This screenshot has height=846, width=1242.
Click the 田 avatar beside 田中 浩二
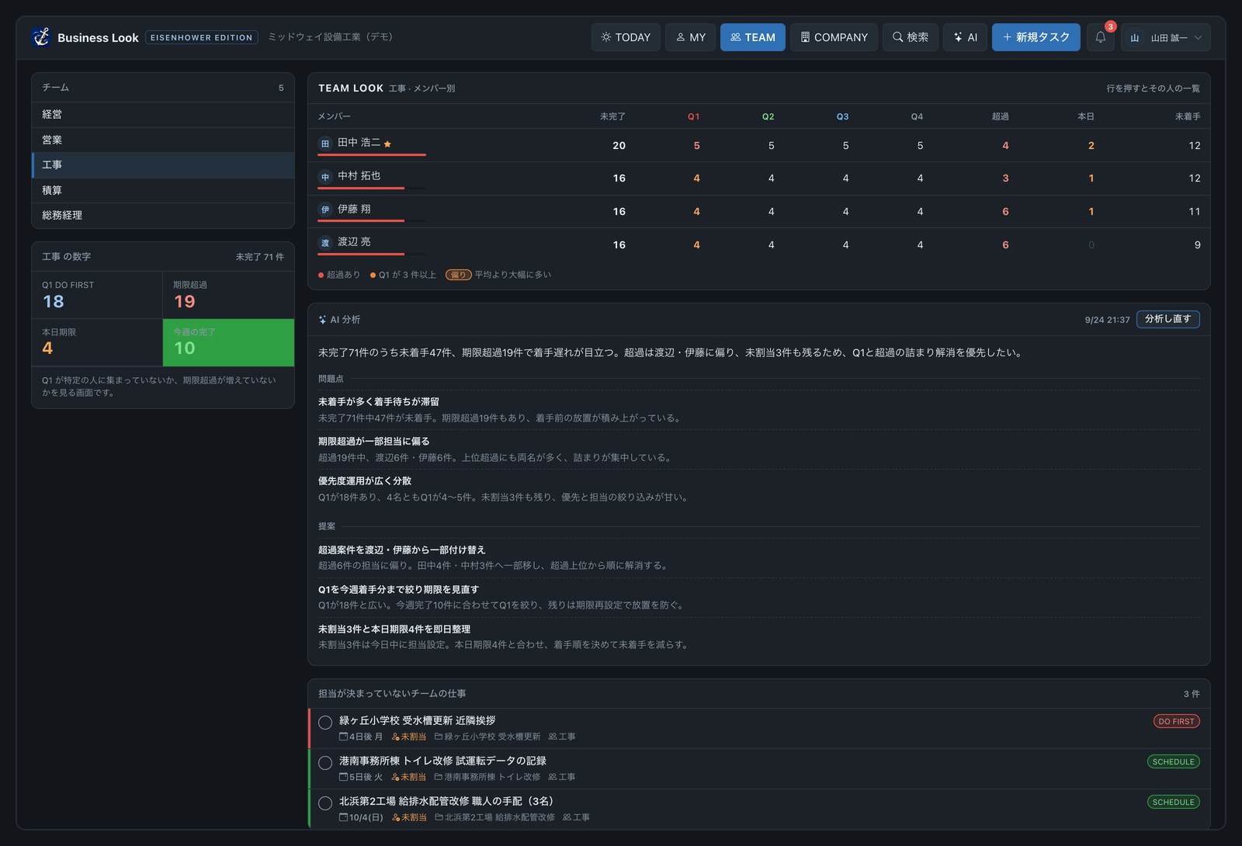pyautogui.click(x=325, y=144)
